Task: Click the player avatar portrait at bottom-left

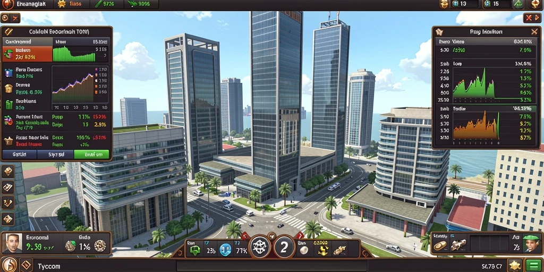Action: point(13,243)
